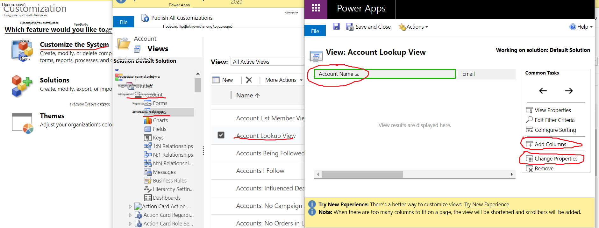Open the Solutions feature

[x=54, y=80]
